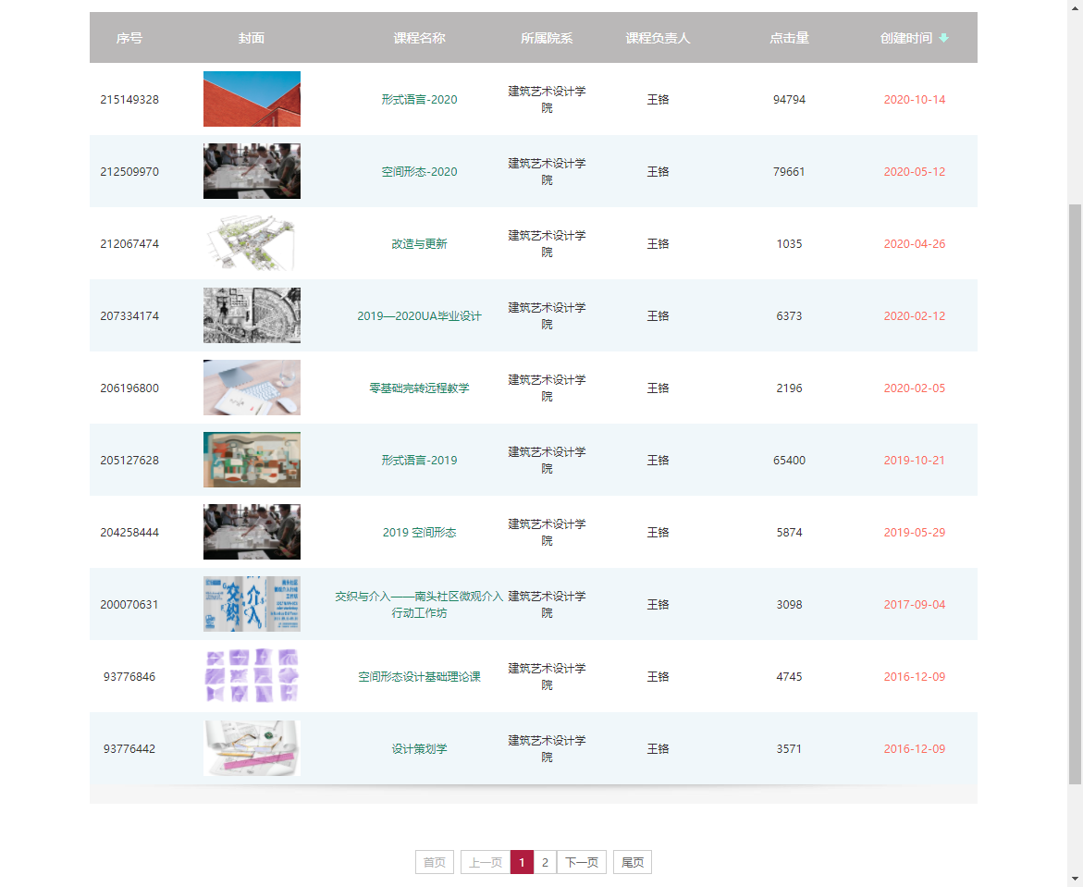Click 点击量 column header

pyautogui.click(x=790, y=38)
